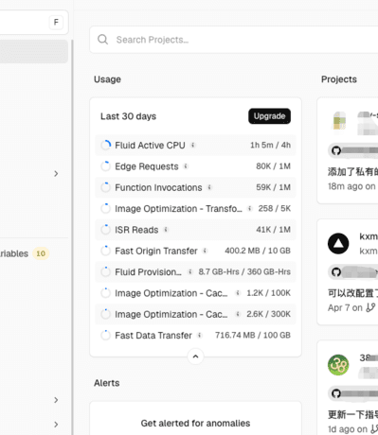Collapse the usage list with chevron-up button
The width and height of the screenshot is (378, 435).
[195, 357]
